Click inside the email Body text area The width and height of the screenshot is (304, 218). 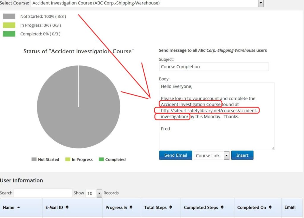pyautogui.click(x=216, y=136)
